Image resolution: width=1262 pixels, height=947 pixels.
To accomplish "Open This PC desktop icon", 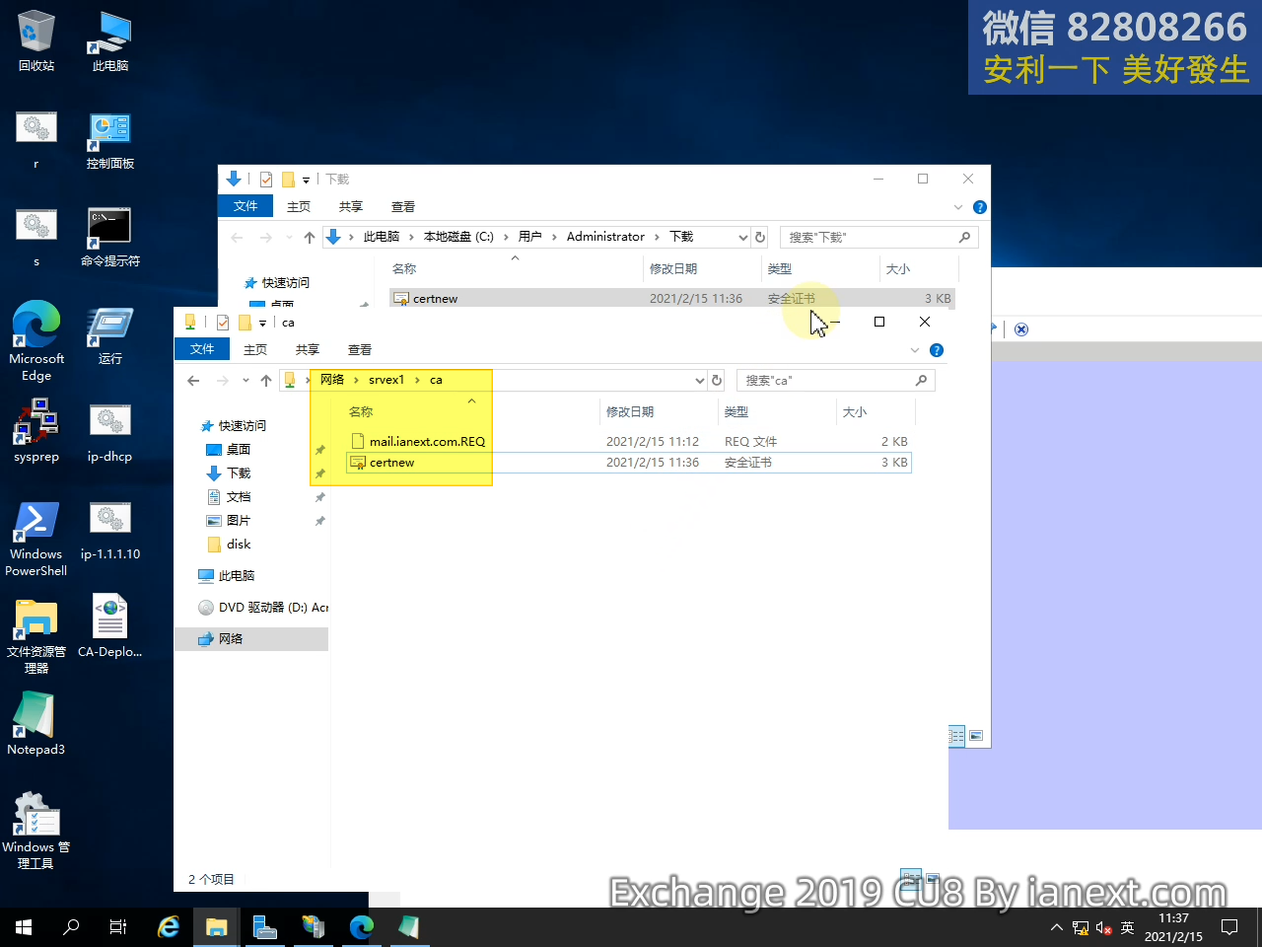I will (110, 41).
